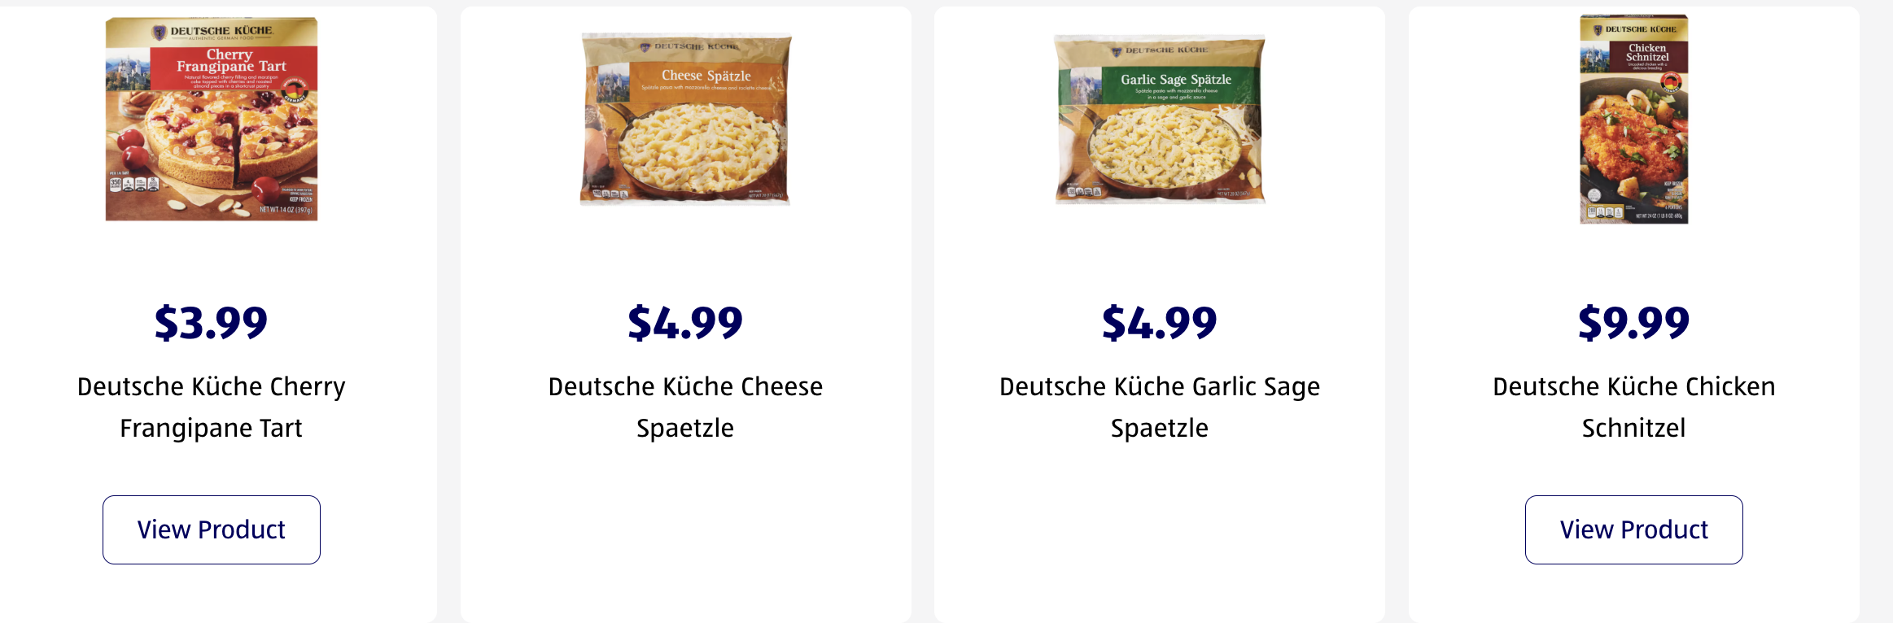Screen dimensions: 1893x623
Task: Click the red Cherry Frangipane Tart package label
Action: coord(231,67)
